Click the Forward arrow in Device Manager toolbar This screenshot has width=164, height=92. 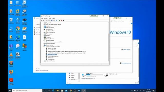tap(44, 20)
